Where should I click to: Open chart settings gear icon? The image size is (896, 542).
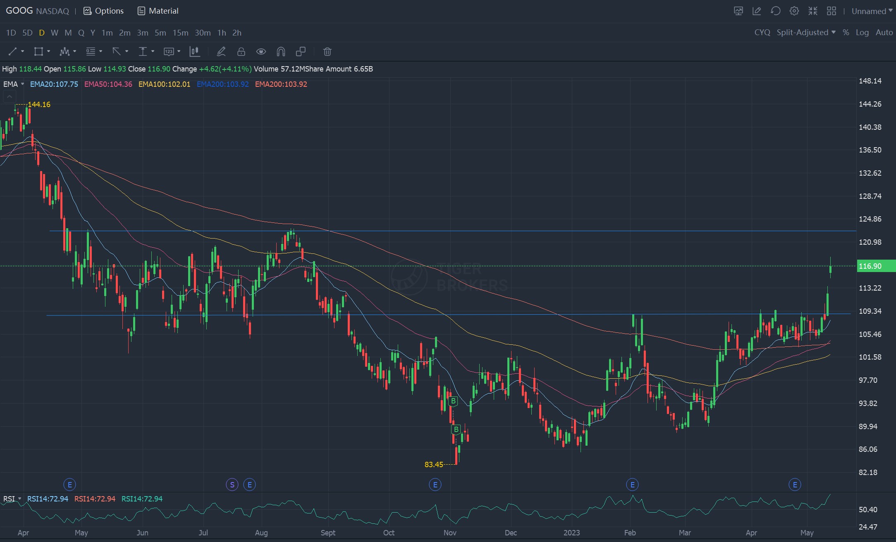click(794, 11)
